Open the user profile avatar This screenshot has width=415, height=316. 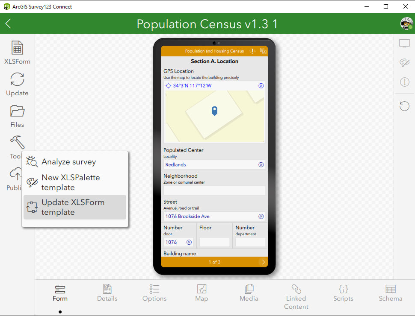[x=406, y=23]
